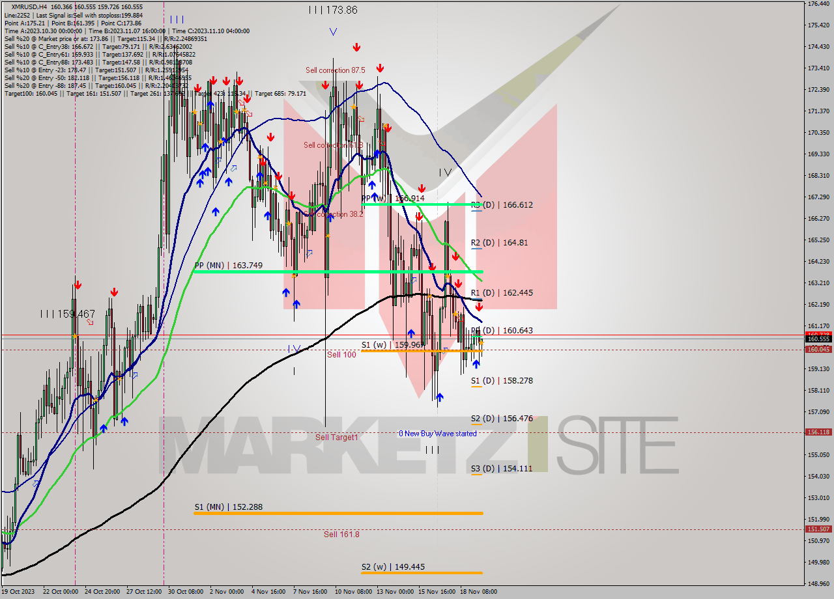
Task: Click the red 151.507 price tag on axis
Action: point(818,529)
